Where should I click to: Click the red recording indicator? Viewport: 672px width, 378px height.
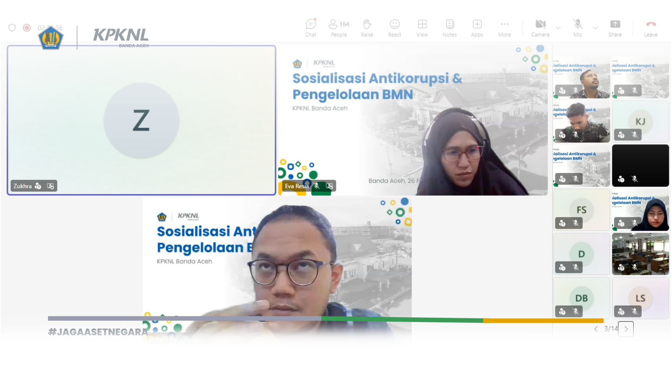coord(27,28)
